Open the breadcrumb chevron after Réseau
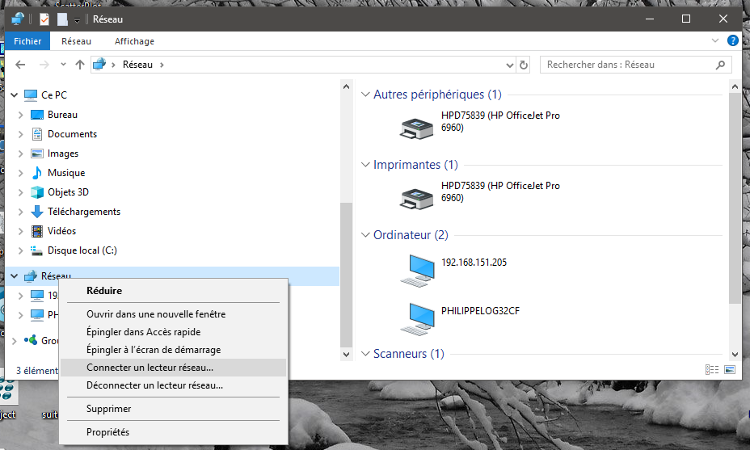Screen dimensions: 750x450 pyautogui.click(x=162, y=65)
